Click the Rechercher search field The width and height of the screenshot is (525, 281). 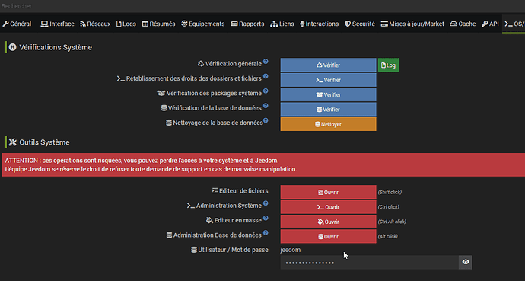[x=262, y=6]
